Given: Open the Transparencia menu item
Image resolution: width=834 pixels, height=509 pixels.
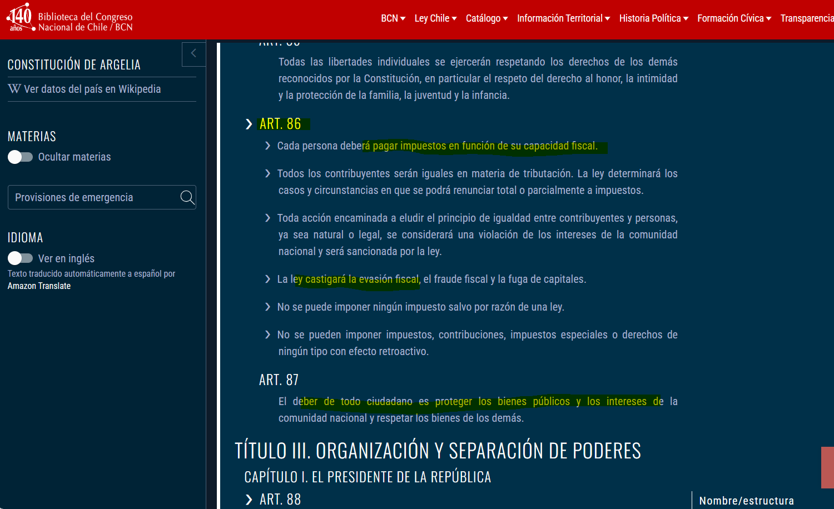Looking at the screenshot, I should [x=807, y=18].
